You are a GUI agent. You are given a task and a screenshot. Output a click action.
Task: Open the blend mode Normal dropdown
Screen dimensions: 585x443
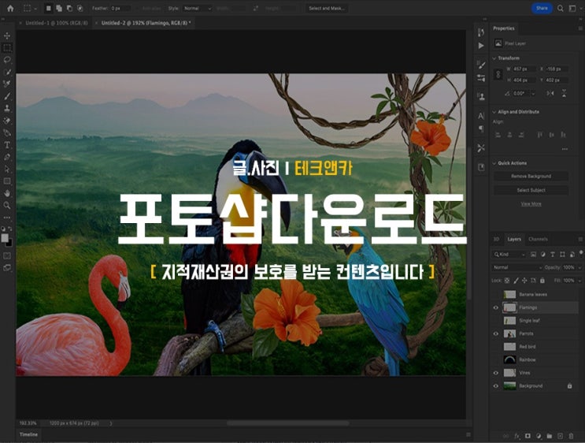pos(517,267)
